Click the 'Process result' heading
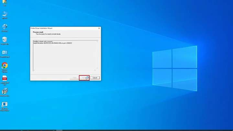The image size is (233, 131). [38, 32]
